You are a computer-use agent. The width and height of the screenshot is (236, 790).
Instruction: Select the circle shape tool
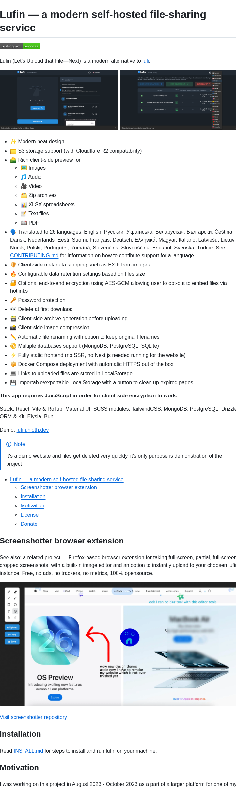tap(15, 605)
